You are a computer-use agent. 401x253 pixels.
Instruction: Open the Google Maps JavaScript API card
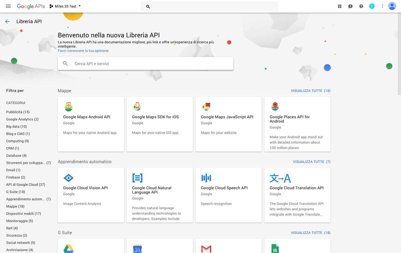[228, 124]
